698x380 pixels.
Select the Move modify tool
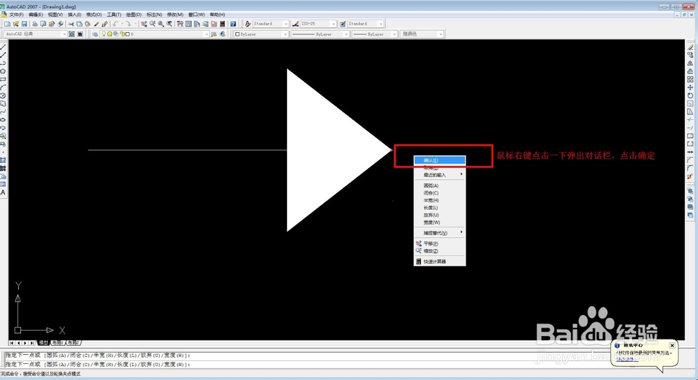pyautogui.click(x=690, y=88)
